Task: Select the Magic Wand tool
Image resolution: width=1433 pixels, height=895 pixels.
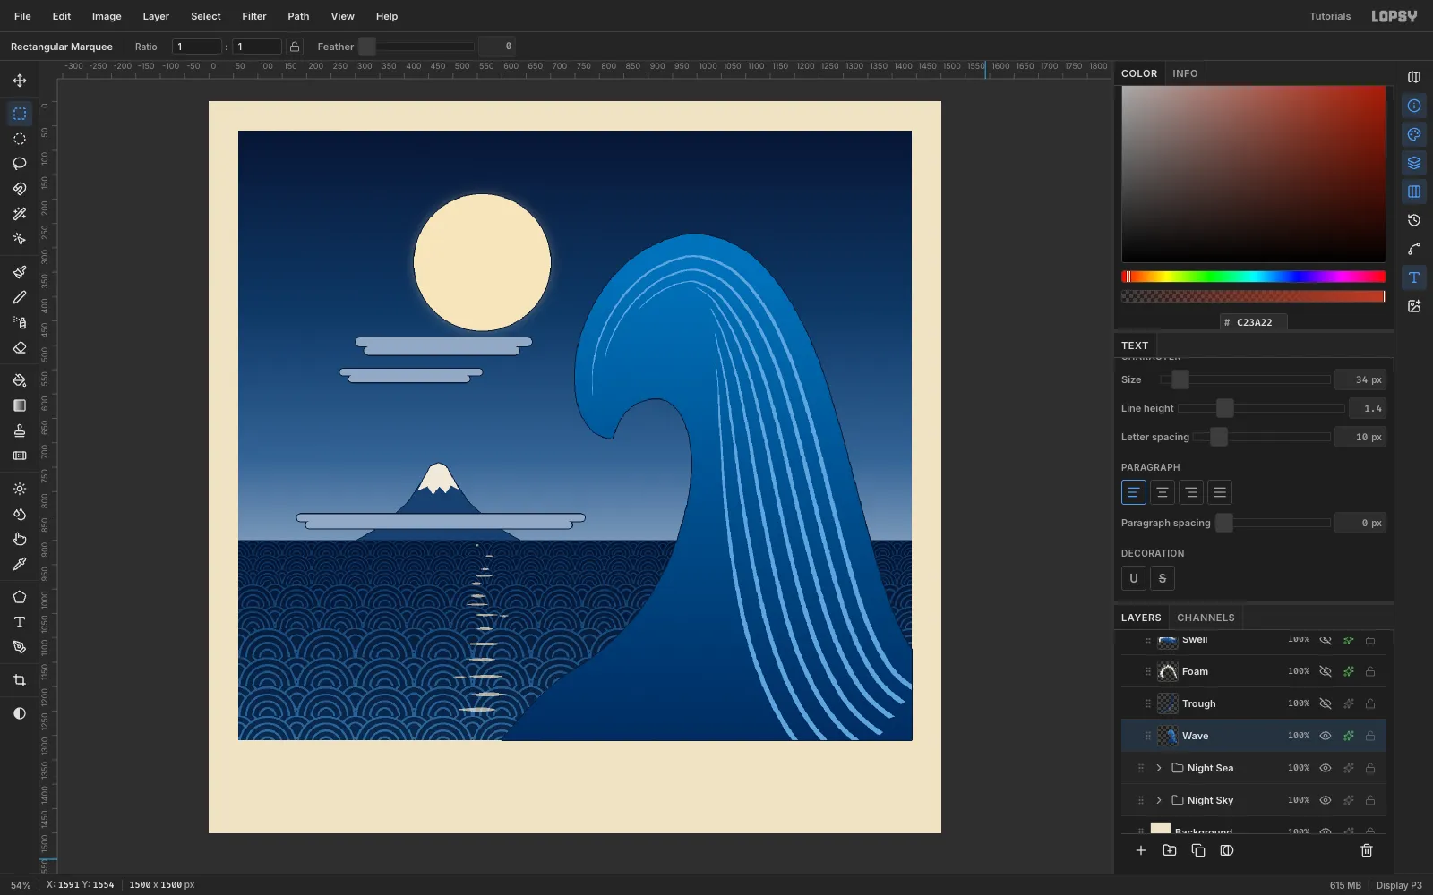Action: pyautogui.click(x=20, y=214)
